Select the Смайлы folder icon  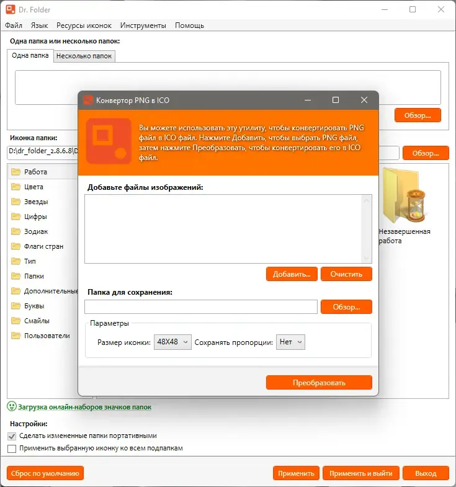point(16,321)
